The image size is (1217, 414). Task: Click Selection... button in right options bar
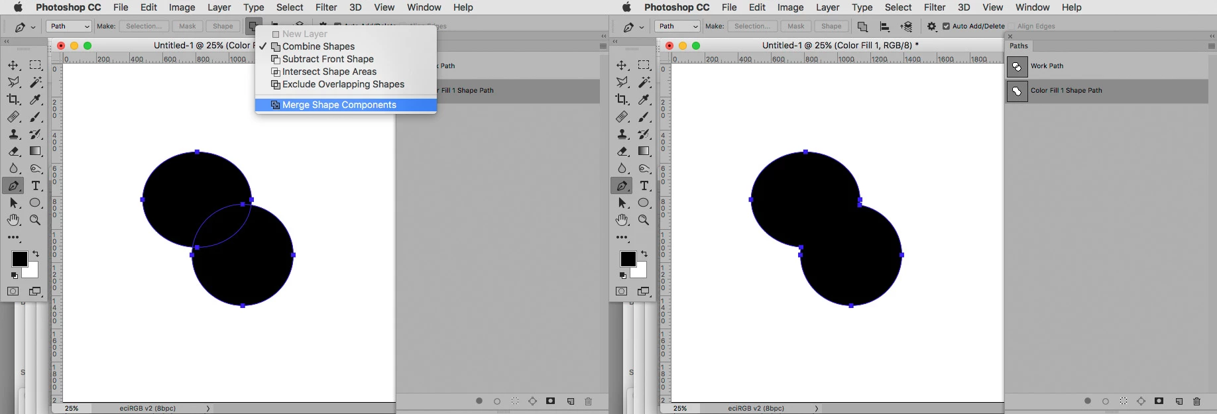coord(752,26)
